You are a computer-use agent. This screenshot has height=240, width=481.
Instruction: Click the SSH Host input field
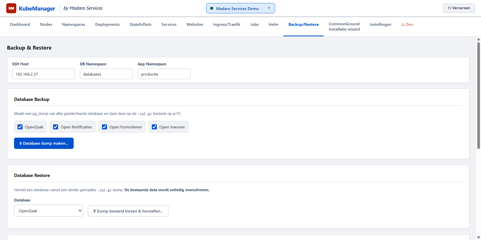tap(44, 74)
